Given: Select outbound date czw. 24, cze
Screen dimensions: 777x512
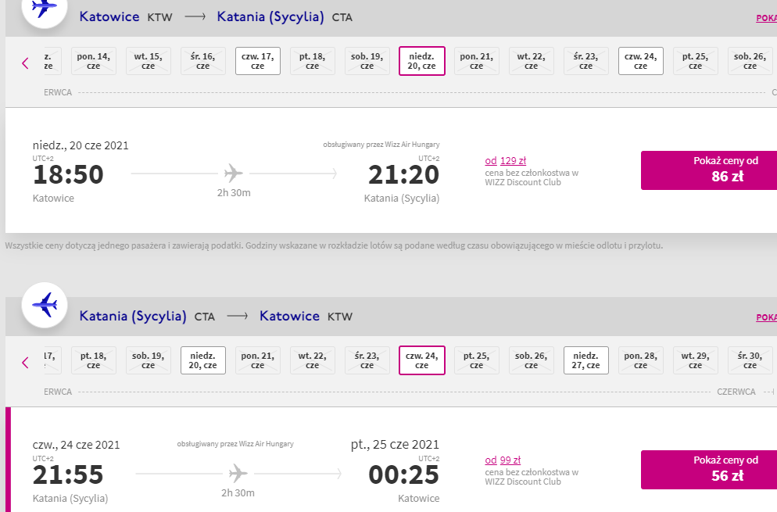Looking at the screenshot, I should tap(641, 61).
